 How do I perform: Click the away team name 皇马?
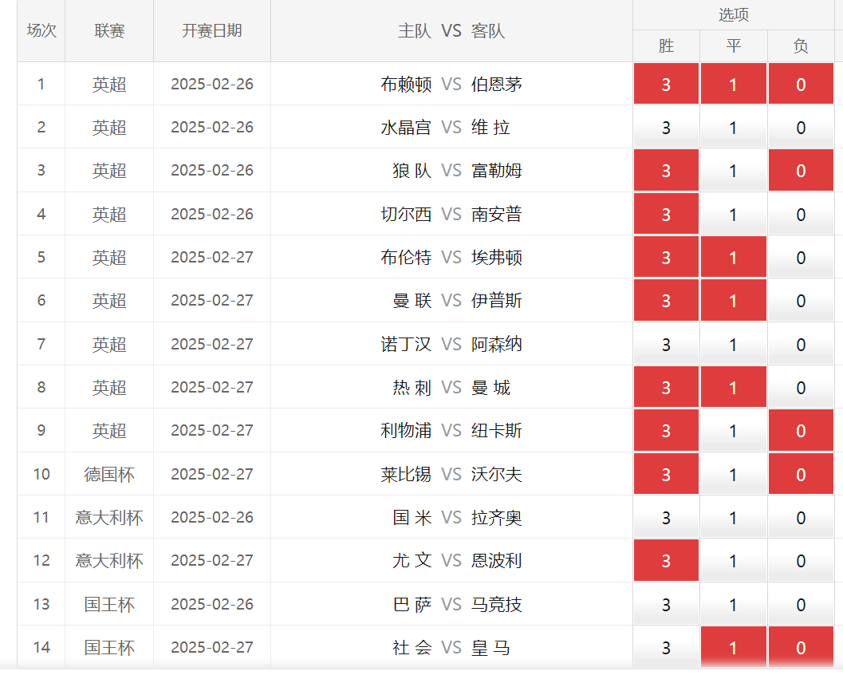(x=490, y=648)
